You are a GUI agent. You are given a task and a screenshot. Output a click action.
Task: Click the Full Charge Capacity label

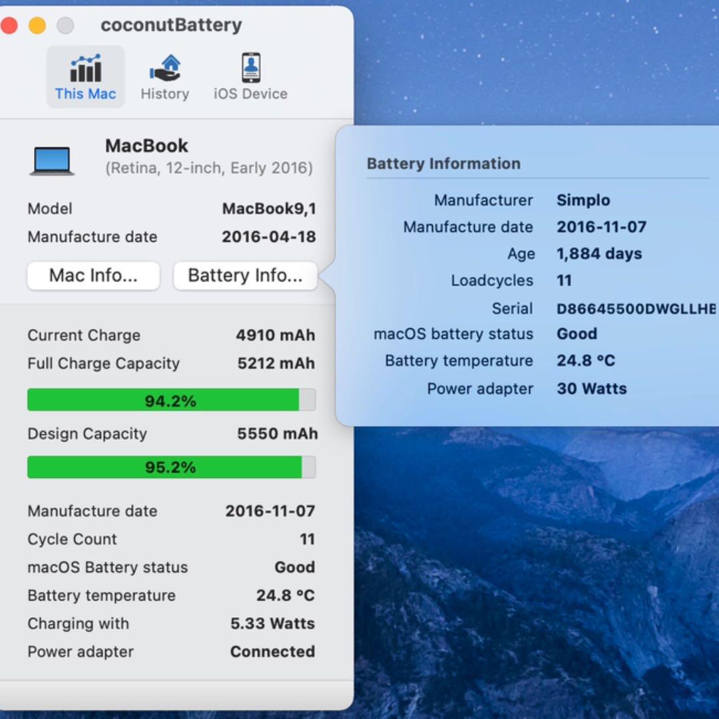click(104, 363)
